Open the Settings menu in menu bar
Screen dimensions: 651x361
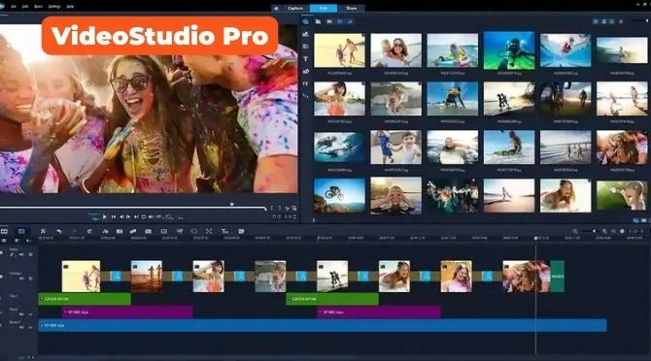(54, 7)
